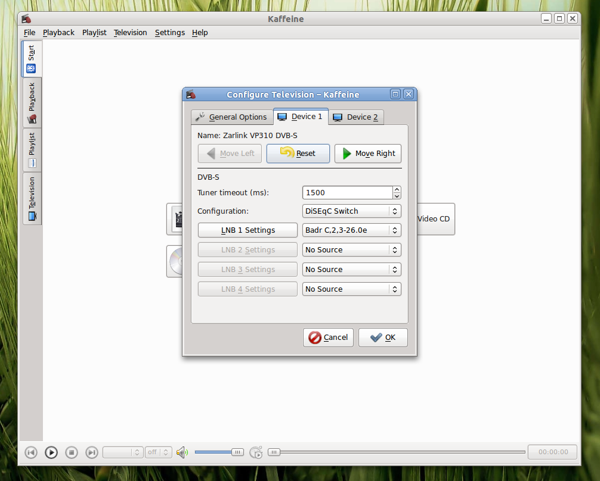Open the File menu
The image size is (600, 481).
[29, 33]
